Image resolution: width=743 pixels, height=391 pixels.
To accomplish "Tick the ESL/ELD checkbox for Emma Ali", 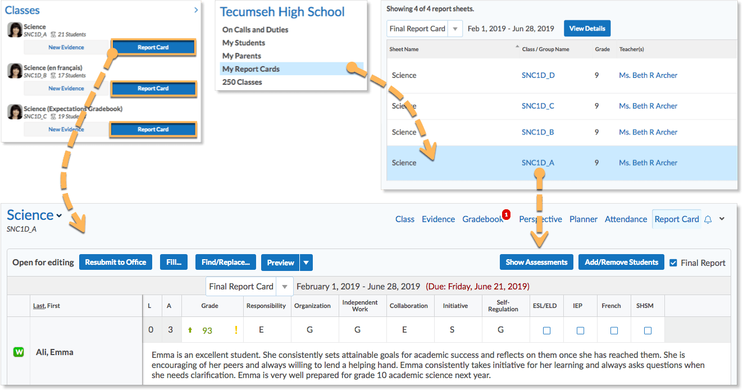I will (x=546, y=330).
